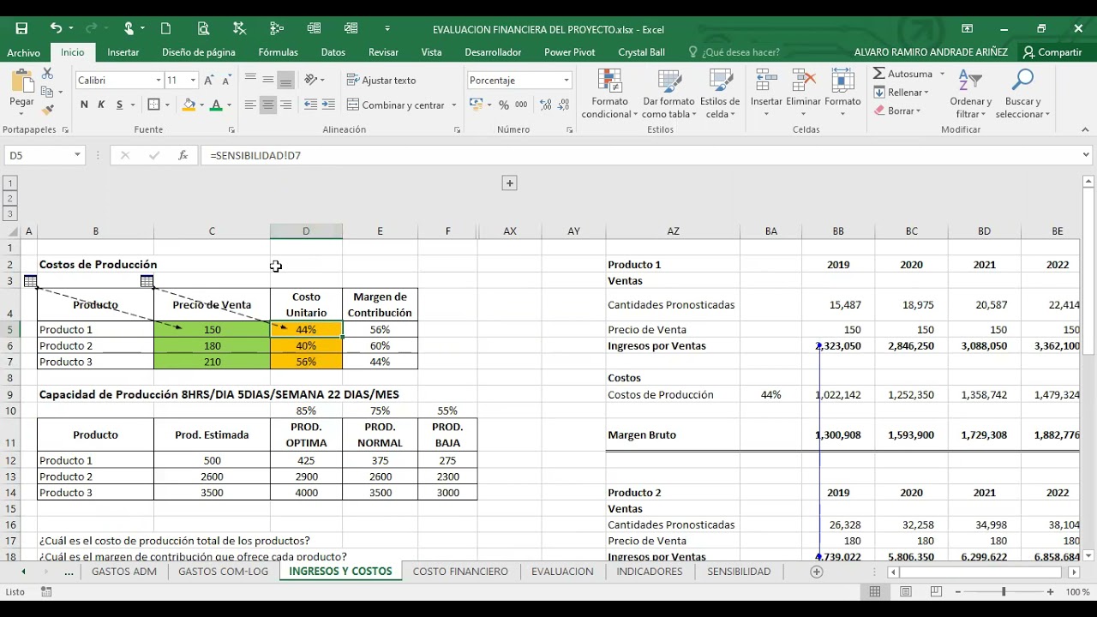
Task: Click the Format Painter brush icon
Action: tap(48, 109)
